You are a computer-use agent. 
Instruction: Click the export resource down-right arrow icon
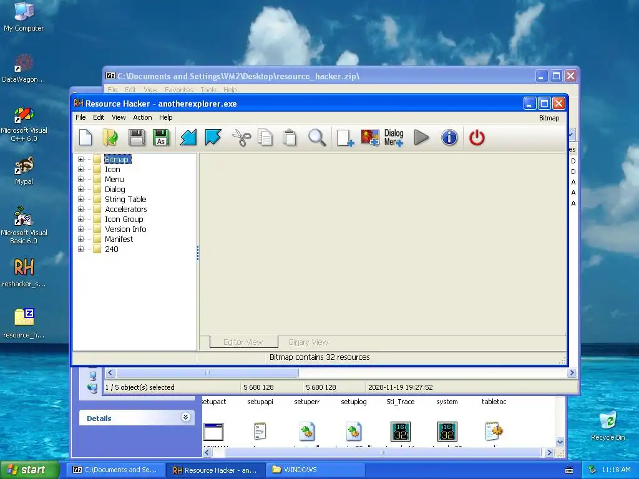click(213, 138)
